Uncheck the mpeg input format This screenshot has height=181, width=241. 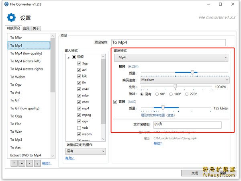[x=79, y=115]
